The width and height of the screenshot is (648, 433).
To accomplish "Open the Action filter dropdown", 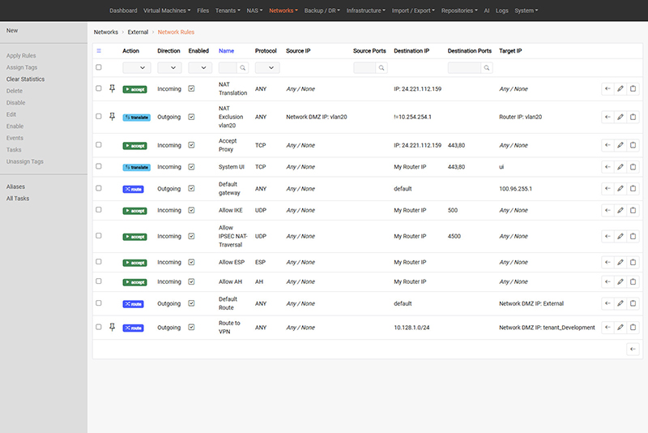I will [x=137, y=68].
